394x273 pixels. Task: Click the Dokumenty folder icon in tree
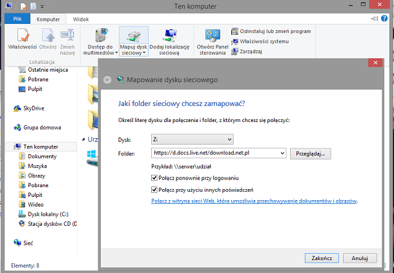22,156
